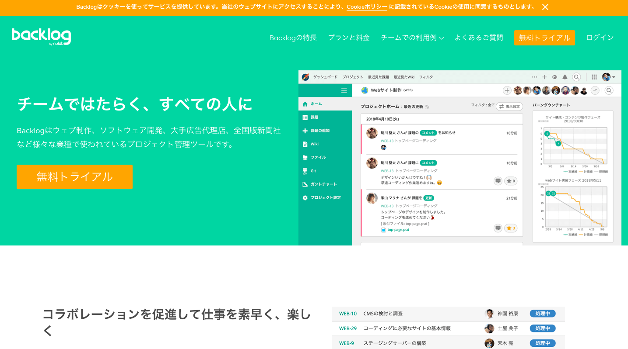Open 最近見たWiki menu
Viewport: 628px width, 349px height.
point(404,77)
